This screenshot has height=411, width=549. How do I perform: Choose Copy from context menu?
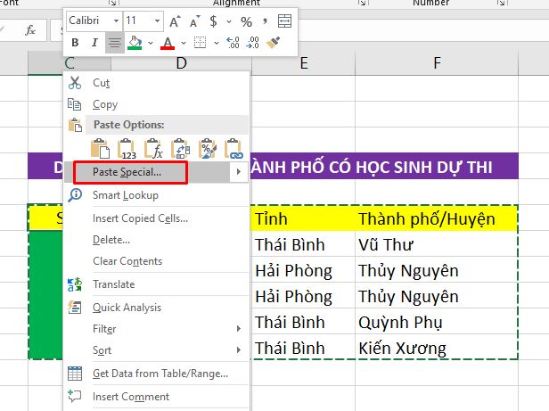click(157, 104)
